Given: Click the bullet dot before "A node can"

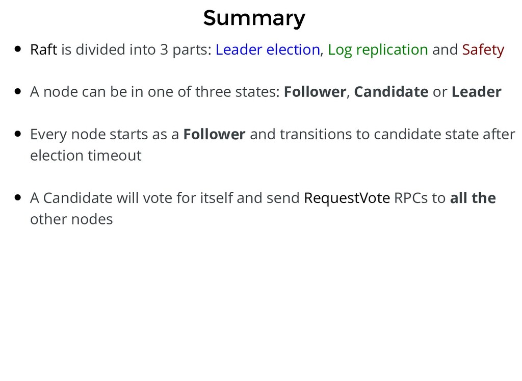Looking at the screenshot, I should (x=18, y=92).
